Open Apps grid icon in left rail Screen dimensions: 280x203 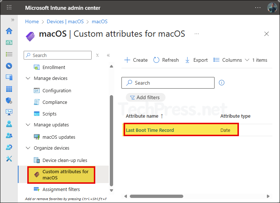coord(9,89)
